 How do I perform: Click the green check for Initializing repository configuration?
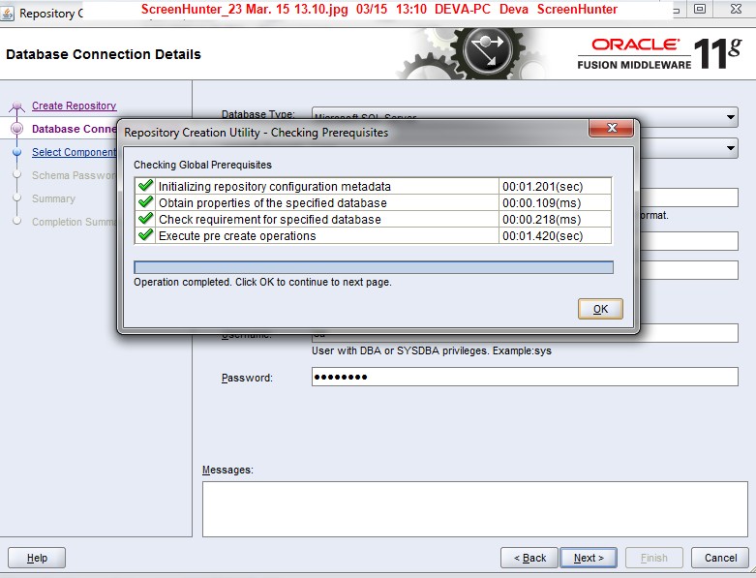point(145,186)
